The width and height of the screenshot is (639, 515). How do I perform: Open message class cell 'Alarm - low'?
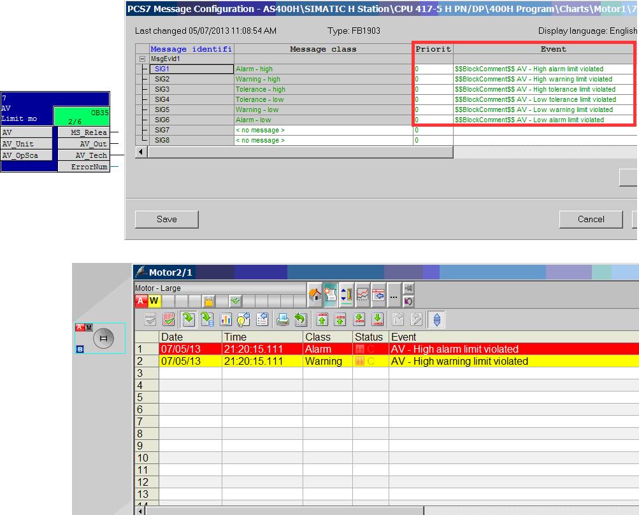pos(324,120)
